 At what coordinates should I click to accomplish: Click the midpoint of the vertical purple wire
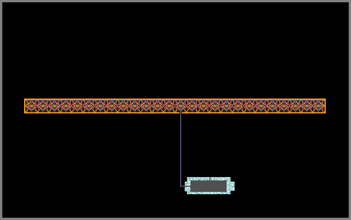[181, 149]
